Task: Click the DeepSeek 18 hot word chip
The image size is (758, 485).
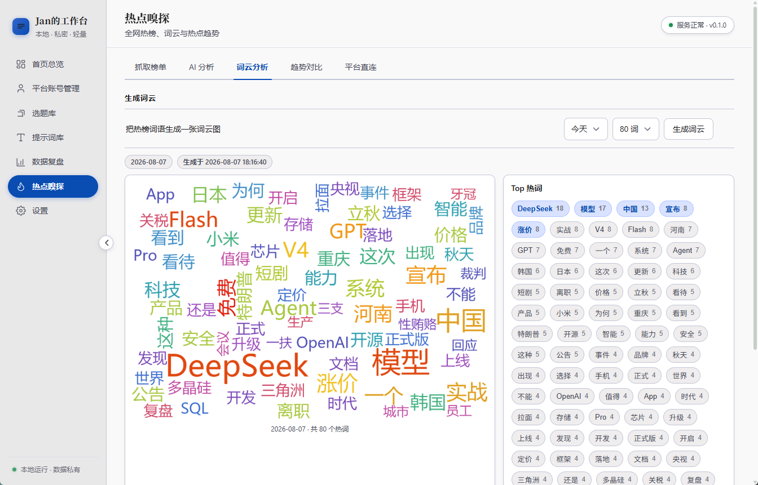Action: click(x=540, y=209)
